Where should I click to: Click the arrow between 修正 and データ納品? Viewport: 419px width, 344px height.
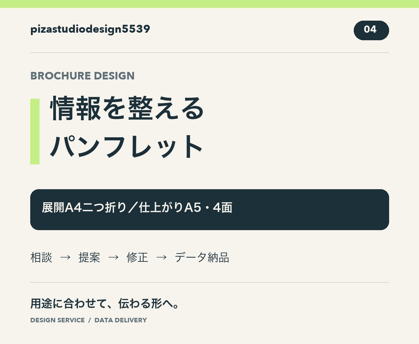[161, 257]
